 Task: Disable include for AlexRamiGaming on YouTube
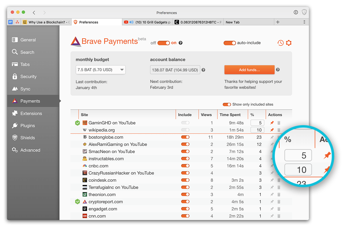tap(185, 144)
